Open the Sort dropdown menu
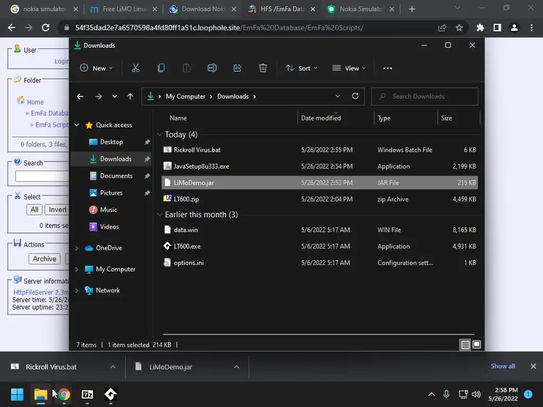Image resolution: width=543 pixels, height=407 pixels. point(301,68)
